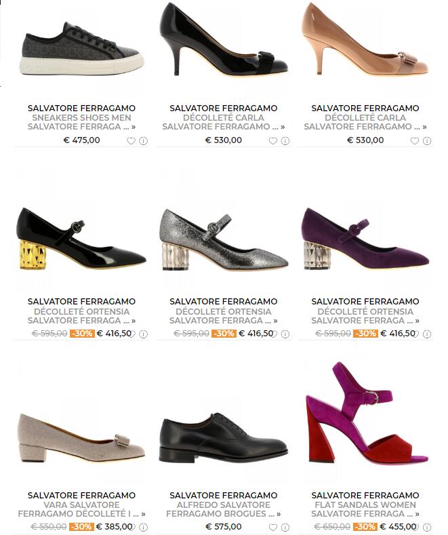
Task: Favorite the Alfredo brogues heart icon
Action: click(x=272, y=527)
